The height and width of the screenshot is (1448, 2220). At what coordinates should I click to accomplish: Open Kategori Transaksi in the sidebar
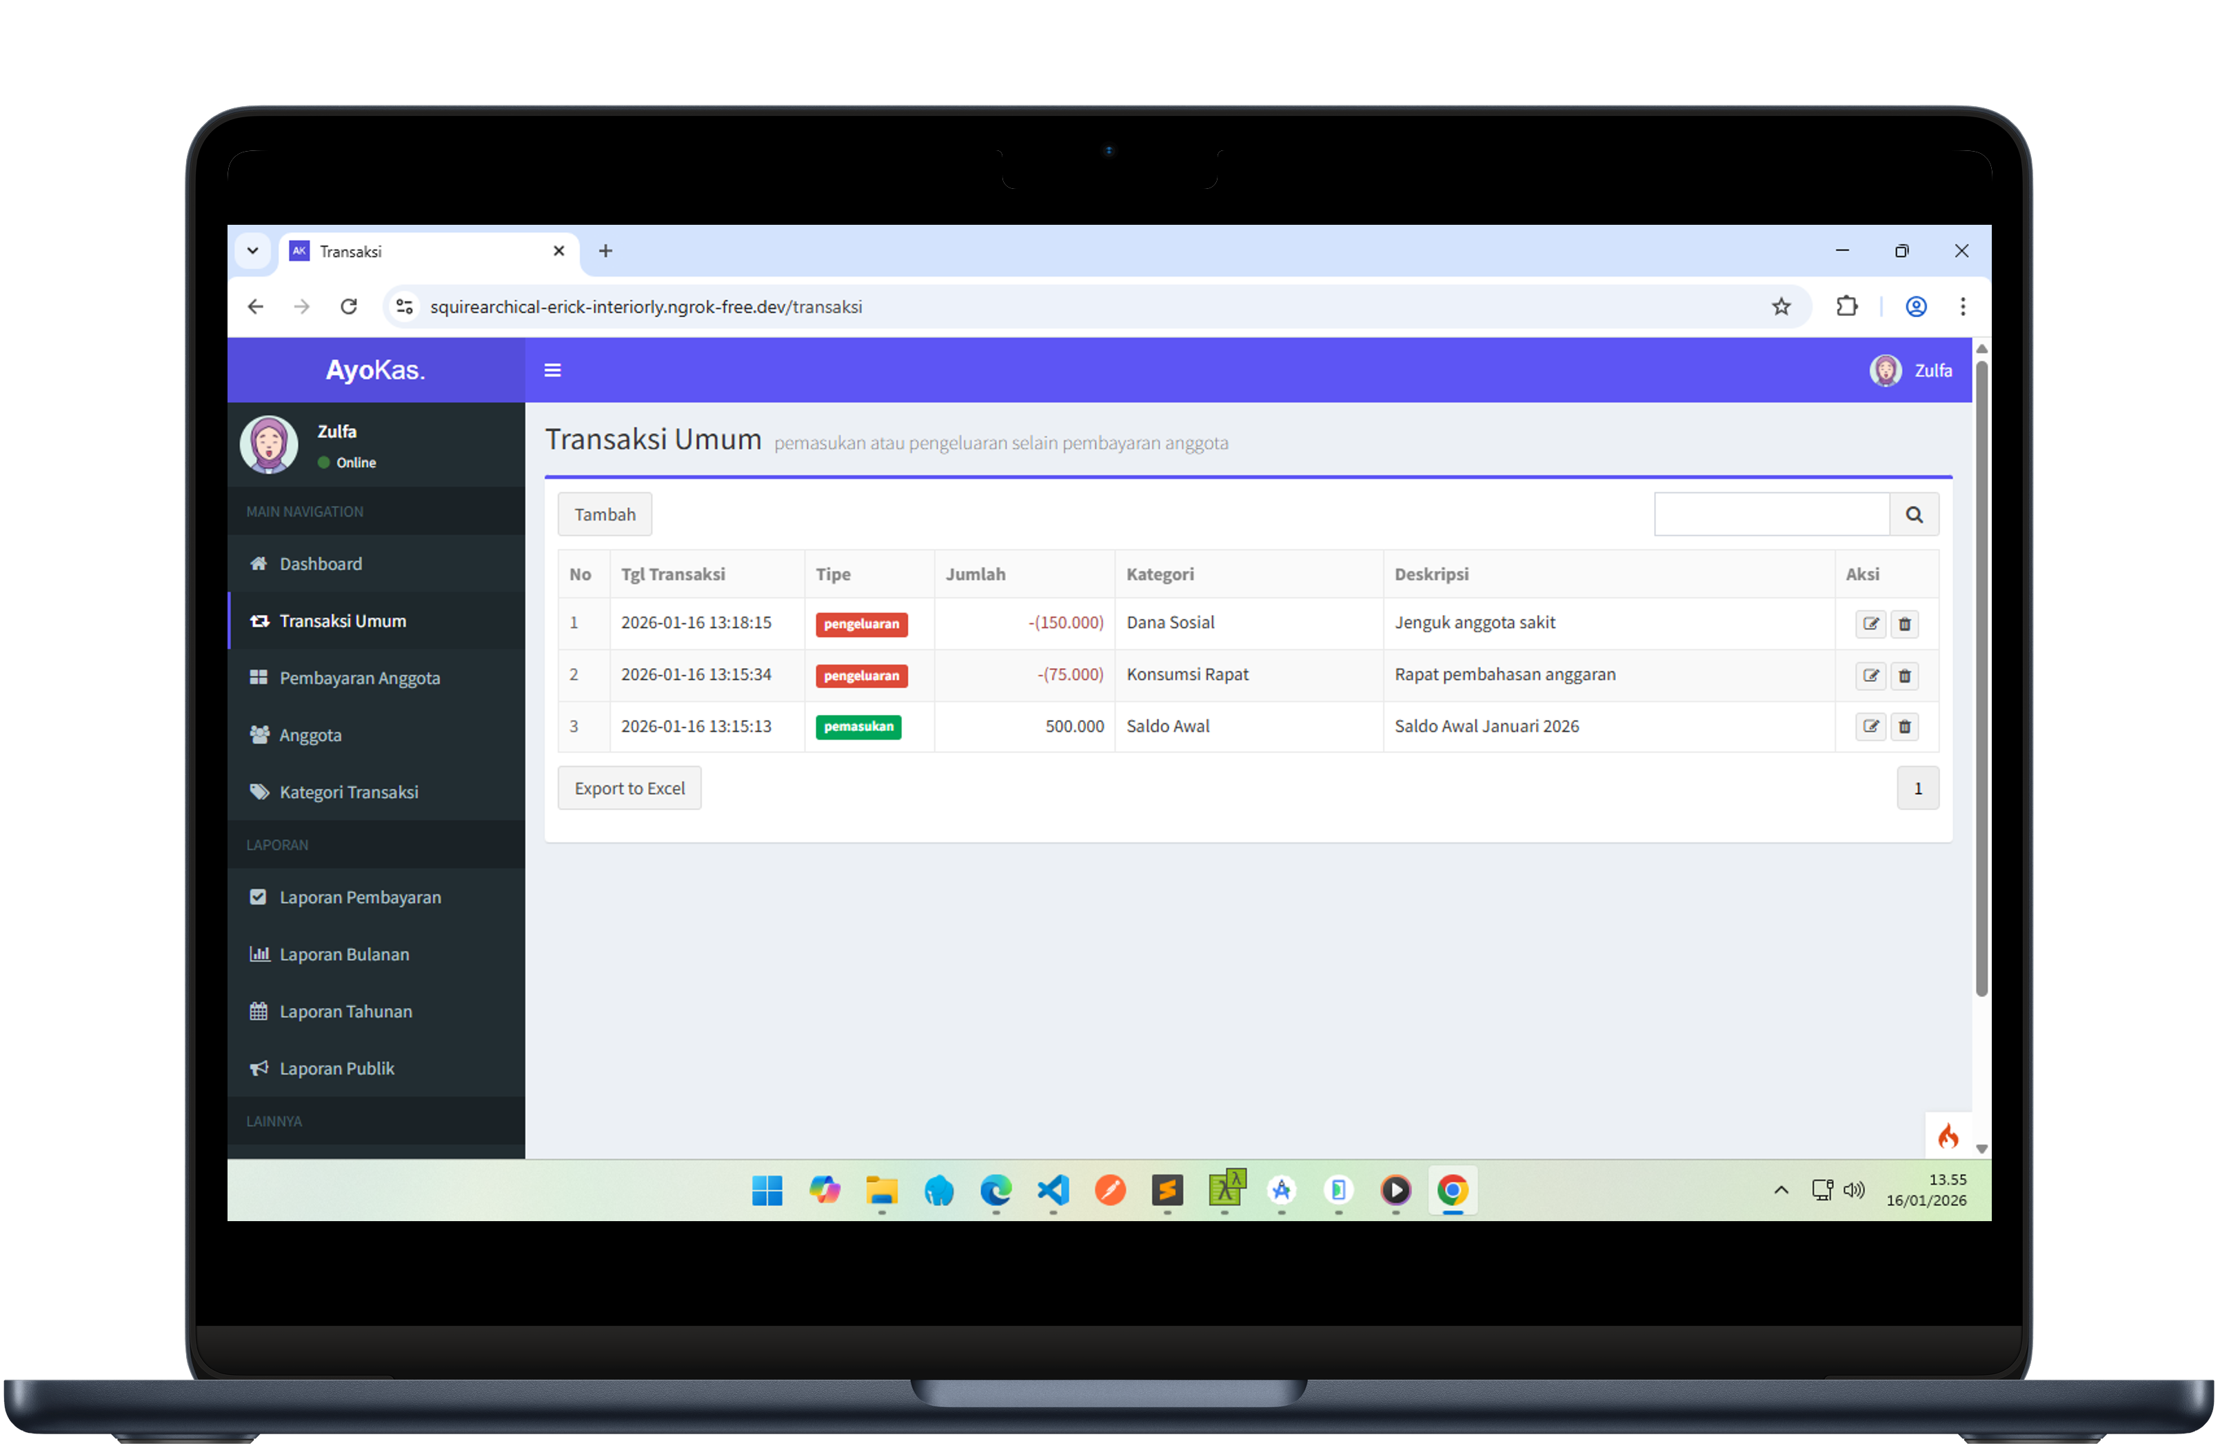point(348,792)
